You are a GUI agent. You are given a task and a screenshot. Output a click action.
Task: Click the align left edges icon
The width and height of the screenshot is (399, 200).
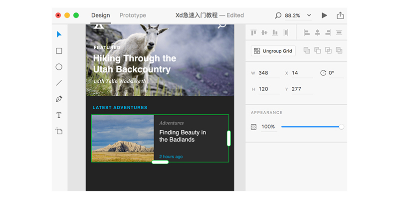click(x=307, y=33)
